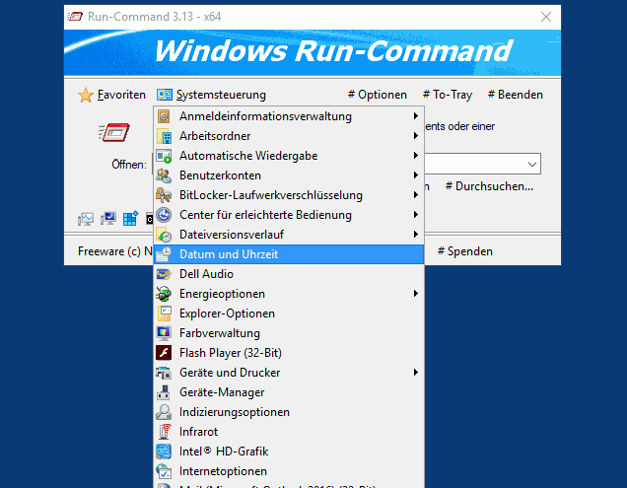This screenshot has height=488, width=627.
Task: Click the Intel HD-Grafik icon
Action: (x=164, y=452)
